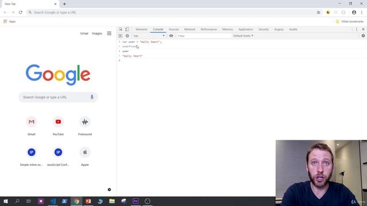Customize new tab page gear icon
This screenshot has width=367, height=206.
click(x=110, y=189)
